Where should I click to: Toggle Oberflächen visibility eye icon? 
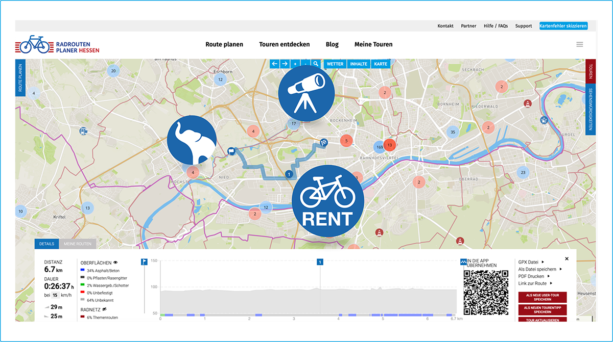coord(115,262)
